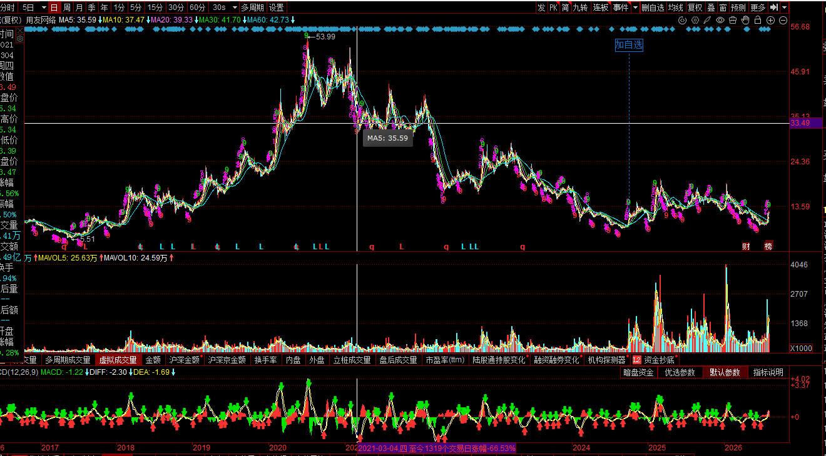This screenshot has width=826, height=456.
Task: Click the circular refresh/replay chart icon
Action: 683,20
